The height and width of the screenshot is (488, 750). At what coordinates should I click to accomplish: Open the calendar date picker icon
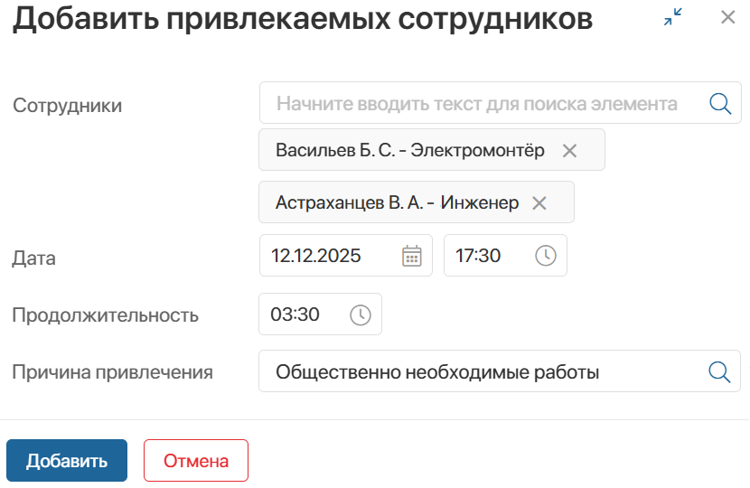(412, 256)
